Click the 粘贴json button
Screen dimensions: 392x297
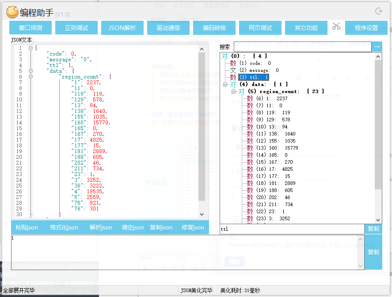click(x=27, y=227)
